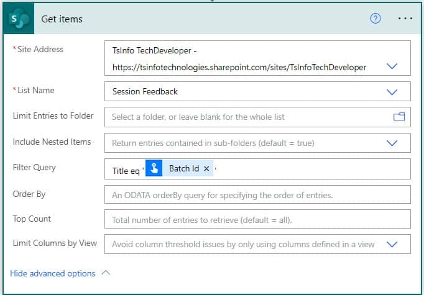The width and height of the screenshot is (424, 295).
Task: Open the Include Nested Items dropdown
Action: 392,143
